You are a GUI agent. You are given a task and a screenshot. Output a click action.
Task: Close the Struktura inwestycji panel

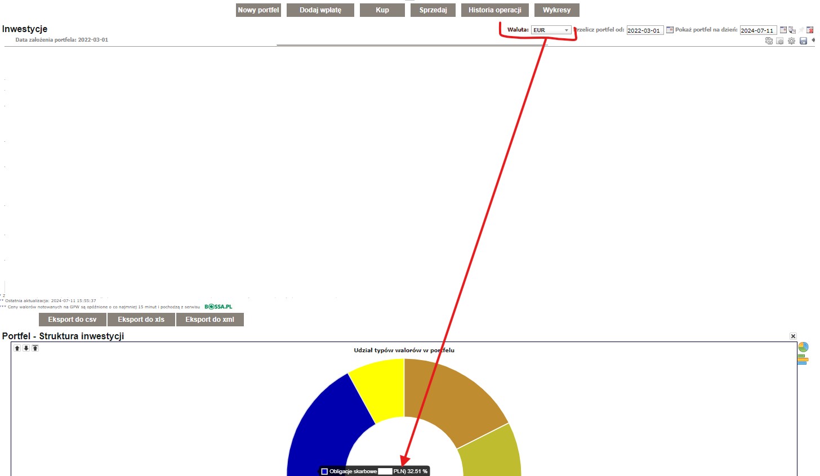click(x=793, y=336)
